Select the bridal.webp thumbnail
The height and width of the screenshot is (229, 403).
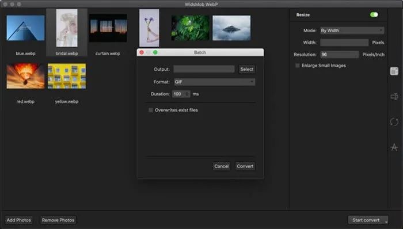pyautogui.click(x=67, y=28)
